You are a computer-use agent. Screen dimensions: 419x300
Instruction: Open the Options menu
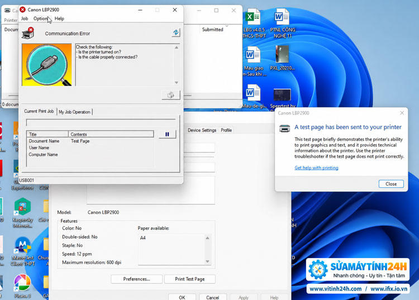(41, 18)
